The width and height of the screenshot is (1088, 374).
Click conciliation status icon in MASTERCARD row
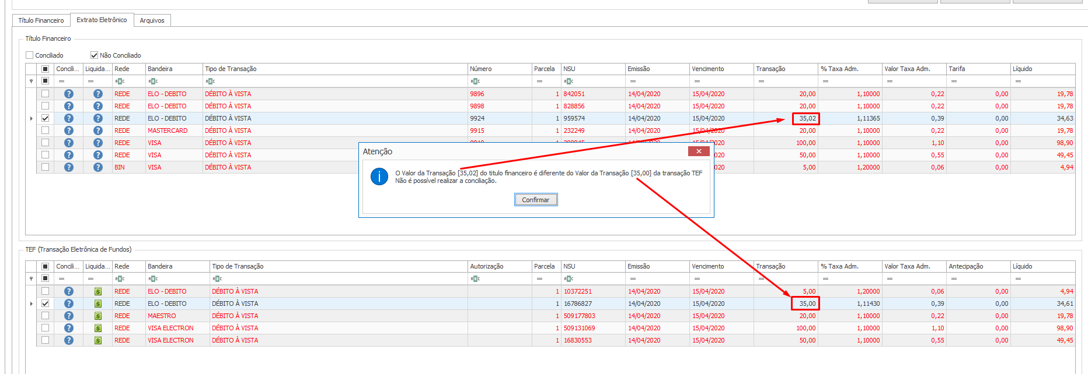tap(69, 130)
